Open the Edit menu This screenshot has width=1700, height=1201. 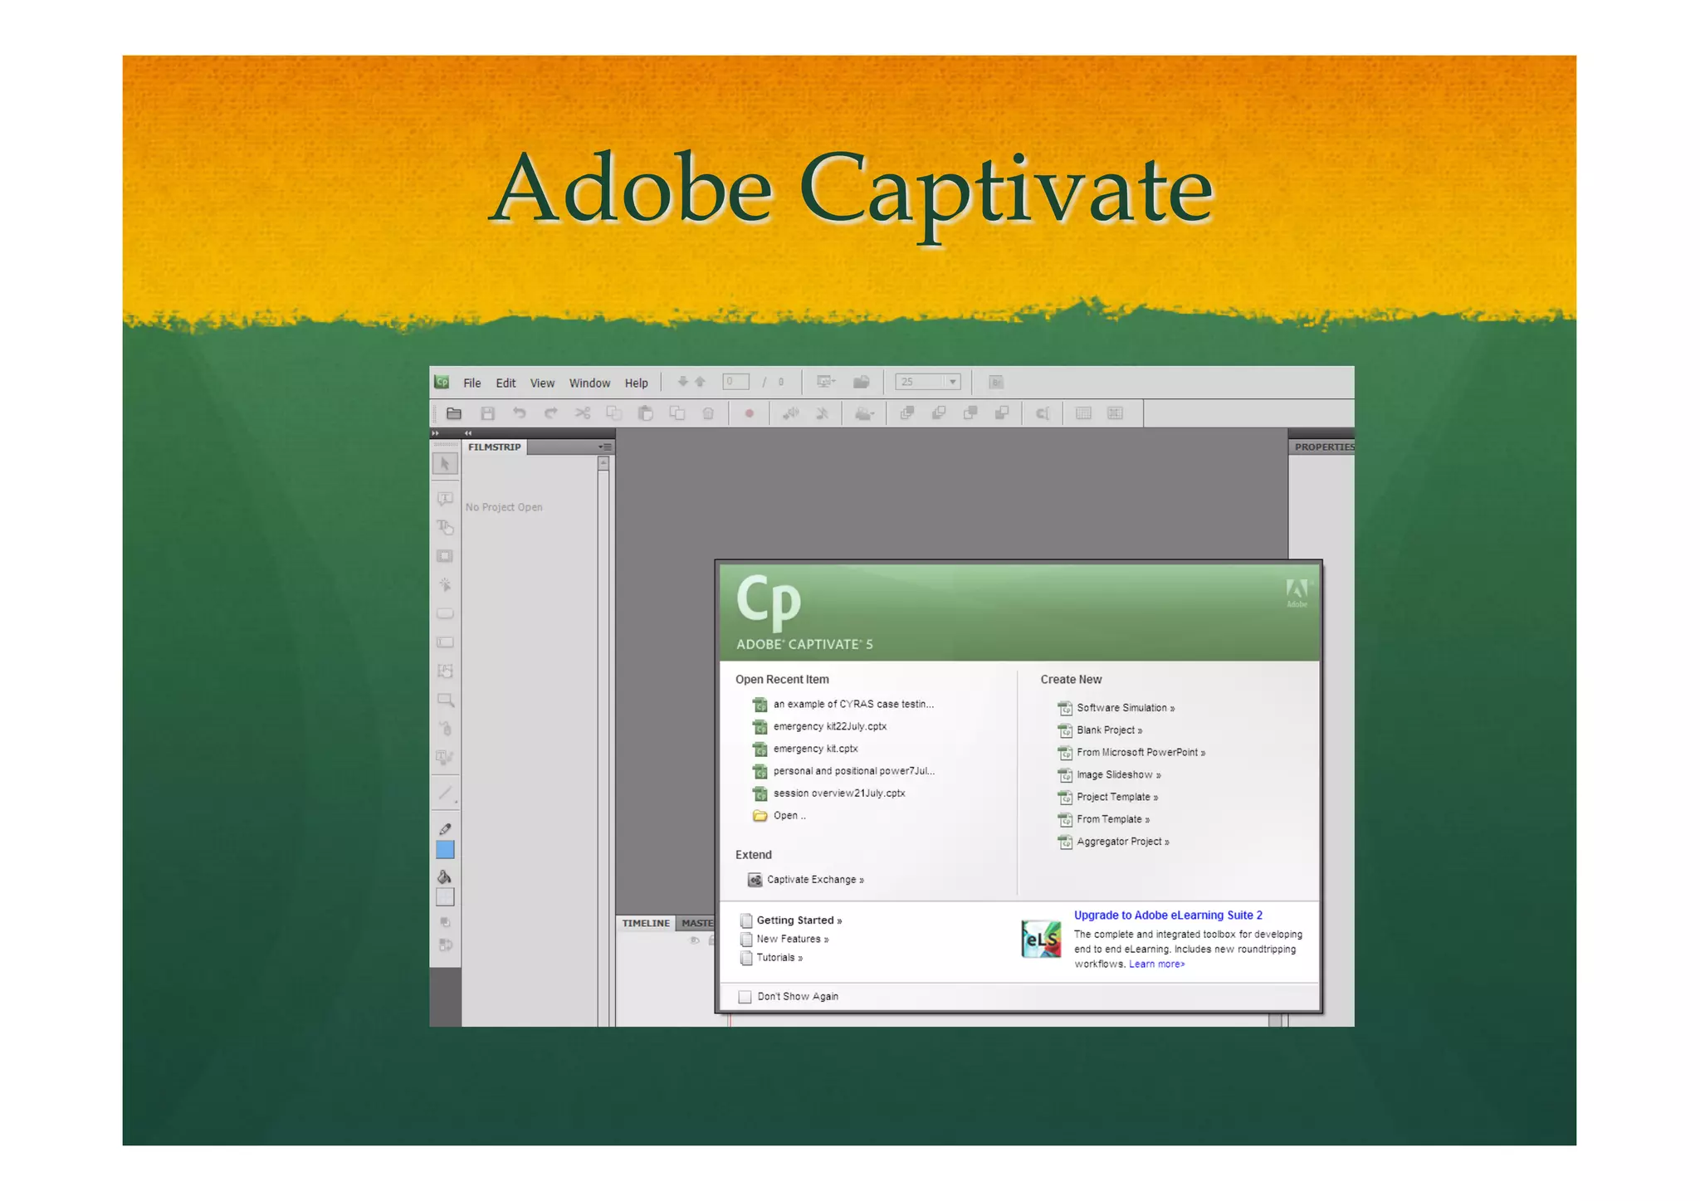point(506,383)
